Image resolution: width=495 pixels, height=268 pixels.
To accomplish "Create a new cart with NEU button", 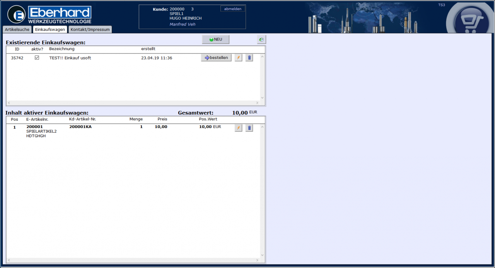I will (215, 40).
